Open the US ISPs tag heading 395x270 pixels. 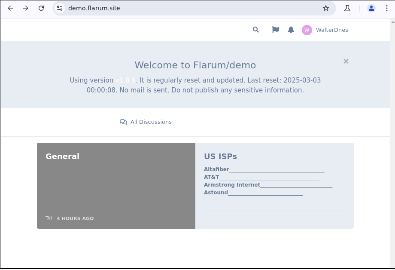pos(220,156)
